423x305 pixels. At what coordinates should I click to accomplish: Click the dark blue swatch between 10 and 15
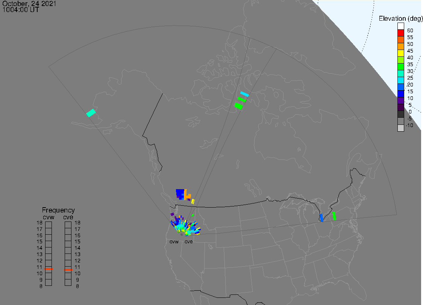pos(400,94)
